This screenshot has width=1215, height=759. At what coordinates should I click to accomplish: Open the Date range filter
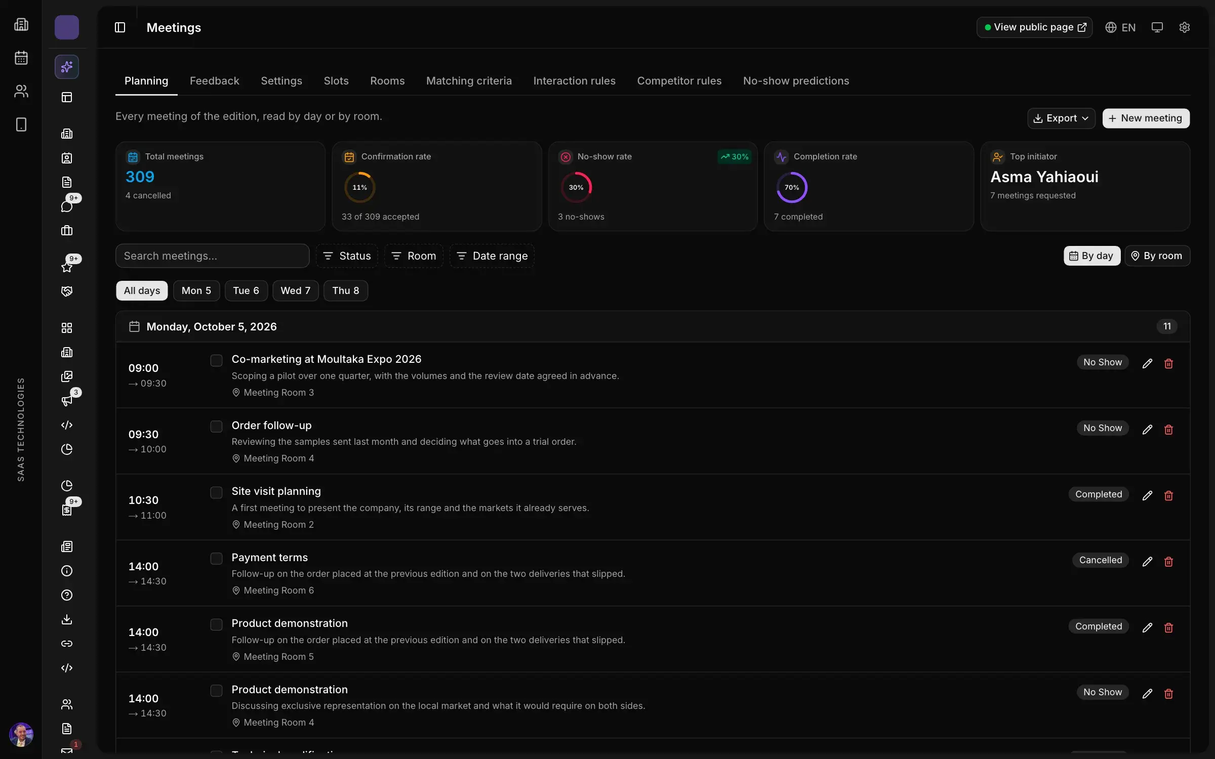492,256
